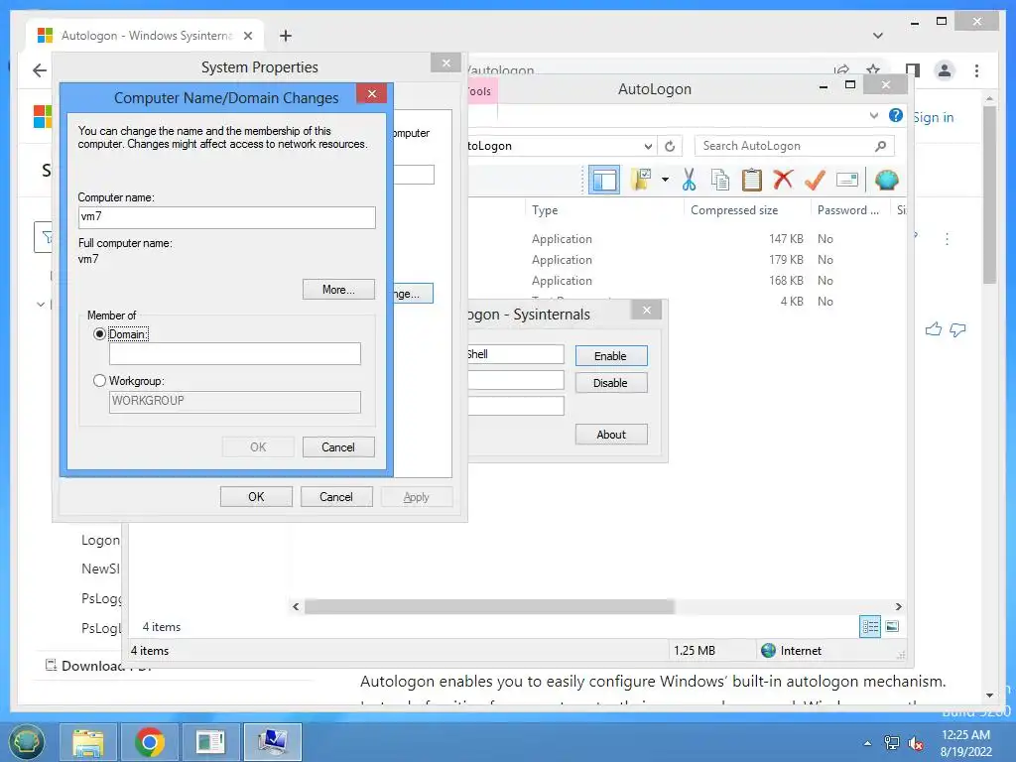Click the Refresh icon beside address bar

click(670, 147)
